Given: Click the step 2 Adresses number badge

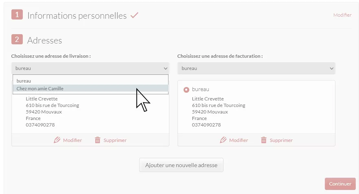Looking at the screenshot, I should [17, 39].
